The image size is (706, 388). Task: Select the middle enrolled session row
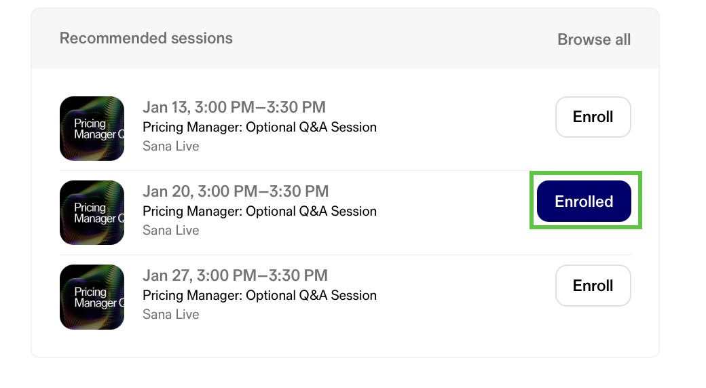click(462, 212)
